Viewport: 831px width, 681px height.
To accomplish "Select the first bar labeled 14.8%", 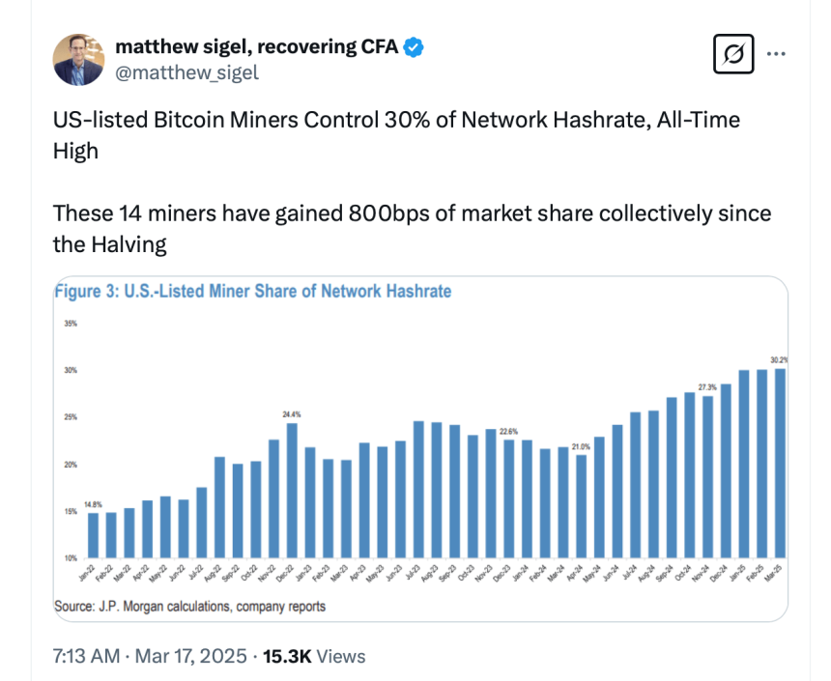I will (x=93, y=535).
